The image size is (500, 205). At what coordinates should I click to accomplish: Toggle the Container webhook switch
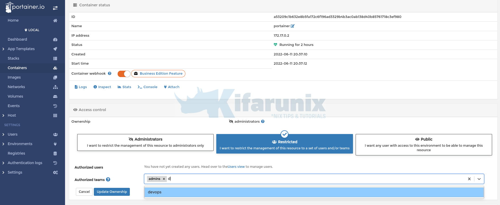(x=124, y=74)
